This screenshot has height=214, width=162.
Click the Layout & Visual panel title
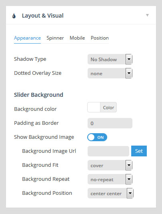[43, 16]
